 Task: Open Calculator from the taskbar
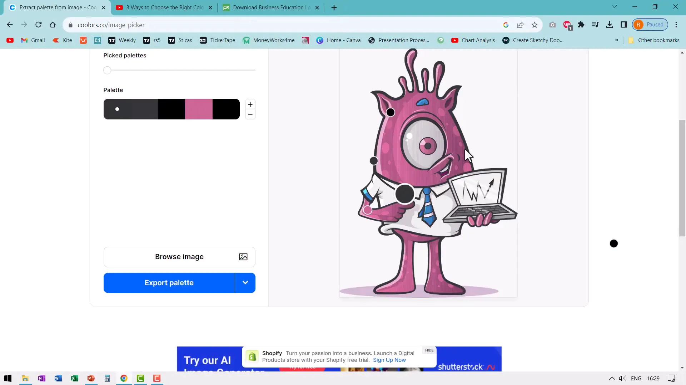point(107,378)
